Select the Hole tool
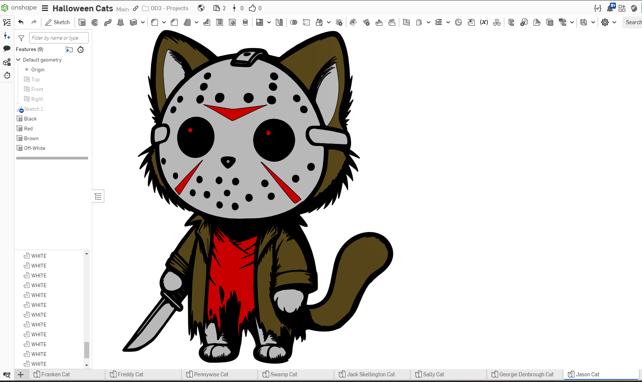Screen dimensions: 642x382 coord(232,22)
